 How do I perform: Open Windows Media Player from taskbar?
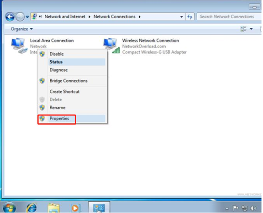(75, 208)
